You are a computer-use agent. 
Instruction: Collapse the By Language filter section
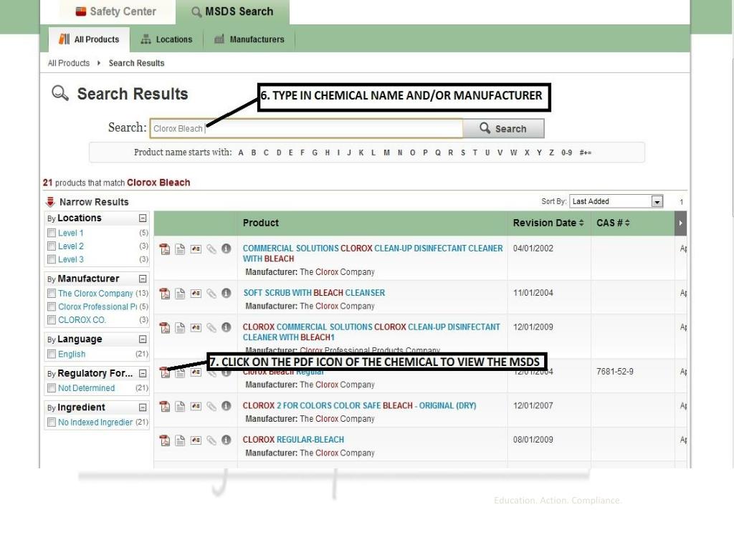click(x=143, y=339)
